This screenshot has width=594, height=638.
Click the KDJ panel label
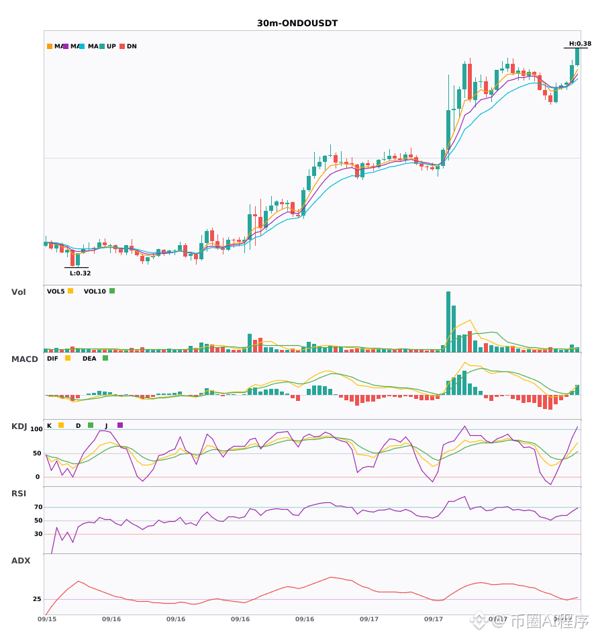(19, 426)
